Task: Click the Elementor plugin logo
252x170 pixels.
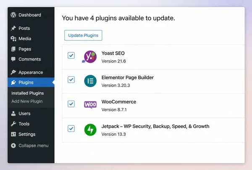Action: click(90, 81)
